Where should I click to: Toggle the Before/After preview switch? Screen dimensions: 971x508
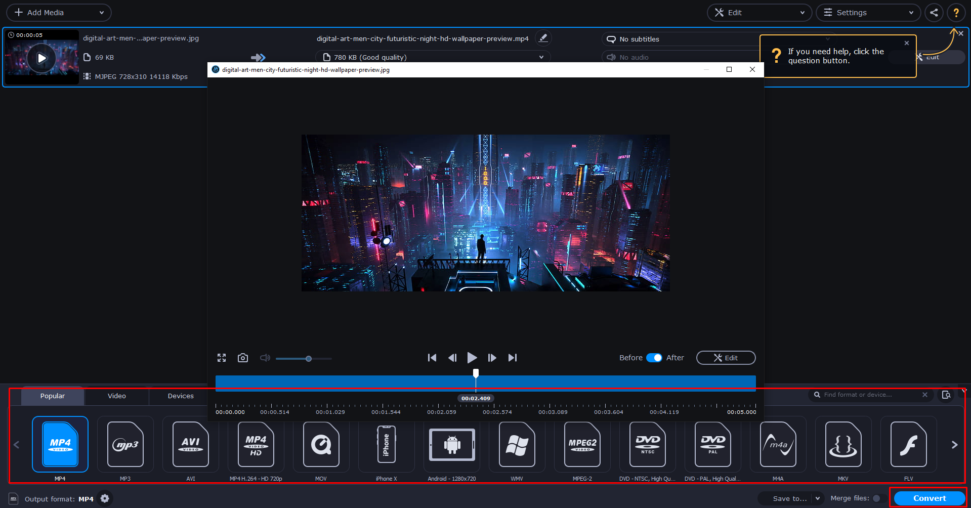(x=654, y=358)
